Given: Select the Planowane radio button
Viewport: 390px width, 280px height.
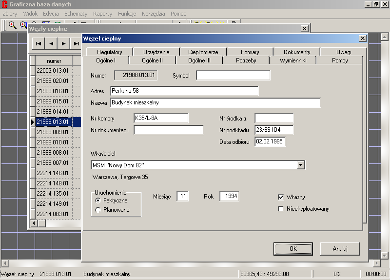Looking at the screenshot, I should click(x=98, y=210).
